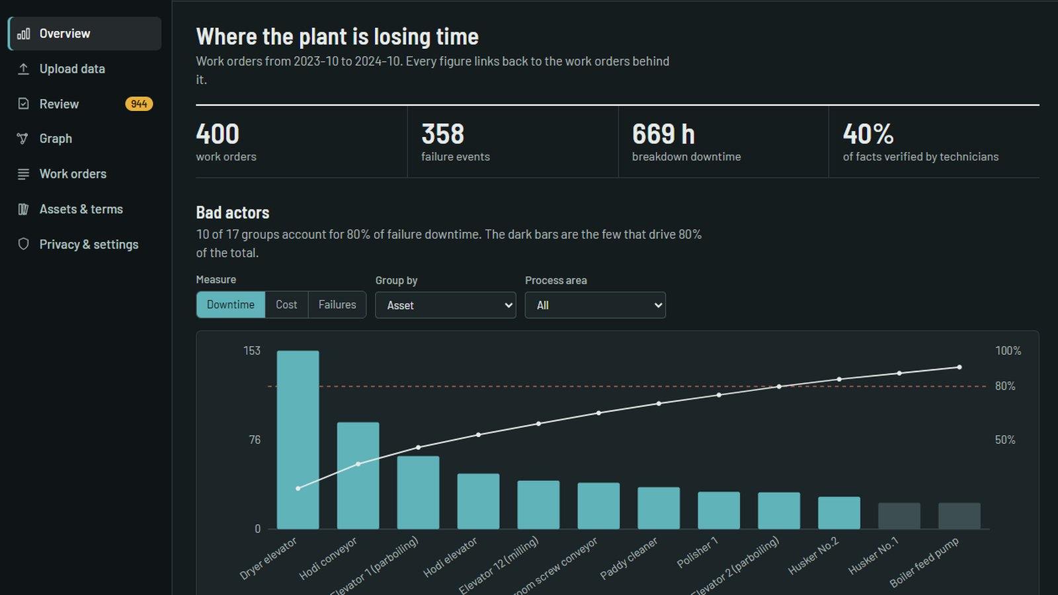
Task: Click the Review checkmark icon
Action: (23, 104)
